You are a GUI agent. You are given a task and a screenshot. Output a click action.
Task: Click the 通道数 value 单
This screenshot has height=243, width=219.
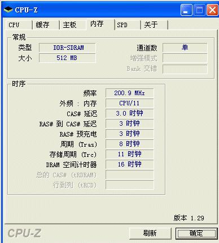click(x=185, y=48)
